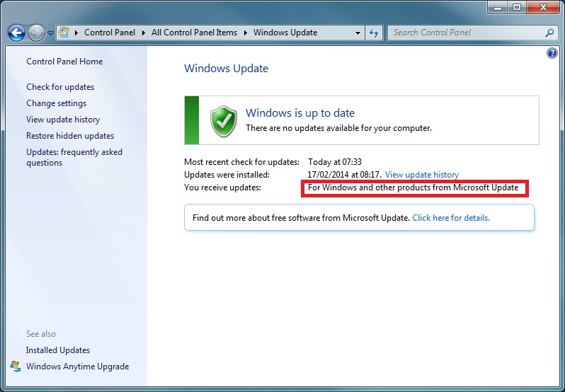565x392 pixels.
Task: Open Windows Anytime Upgrade link
Action: point(77,367)
